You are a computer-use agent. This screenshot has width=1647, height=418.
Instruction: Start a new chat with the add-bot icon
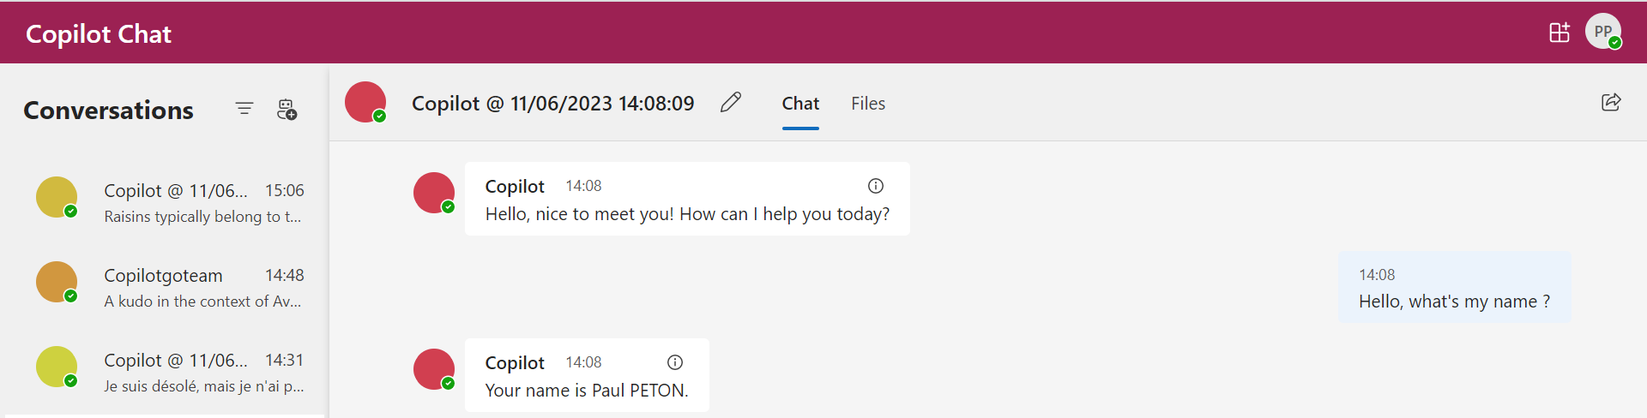pyautogui.click(x=287, y=110)
